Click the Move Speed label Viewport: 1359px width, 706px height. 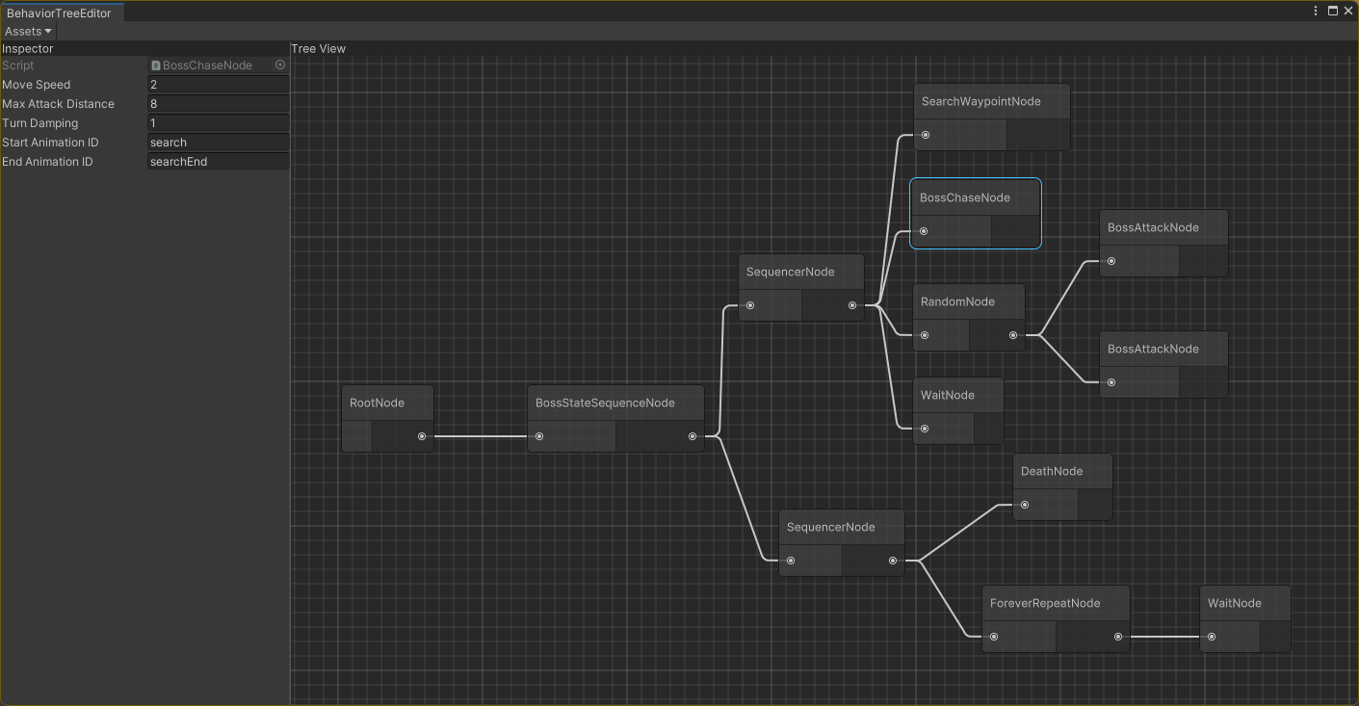click(x=37, y=85)
